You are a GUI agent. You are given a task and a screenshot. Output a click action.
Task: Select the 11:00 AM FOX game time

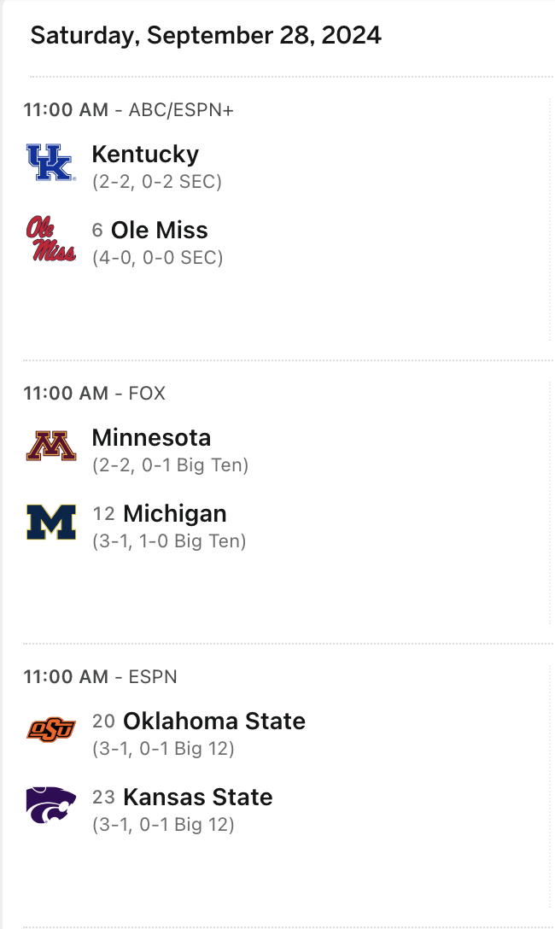pos(95,394)
